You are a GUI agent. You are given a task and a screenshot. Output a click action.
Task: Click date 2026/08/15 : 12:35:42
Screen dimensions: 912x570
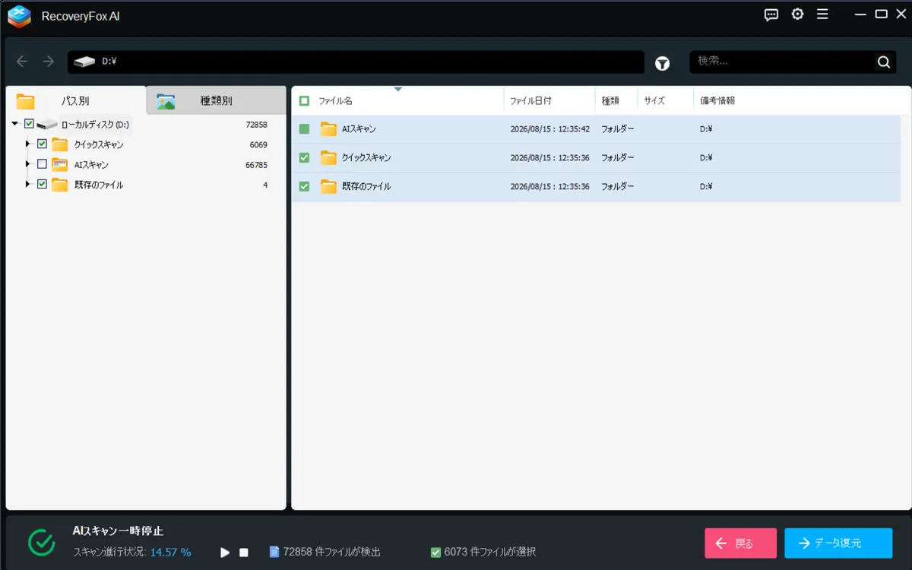click(x=549, y=129)
